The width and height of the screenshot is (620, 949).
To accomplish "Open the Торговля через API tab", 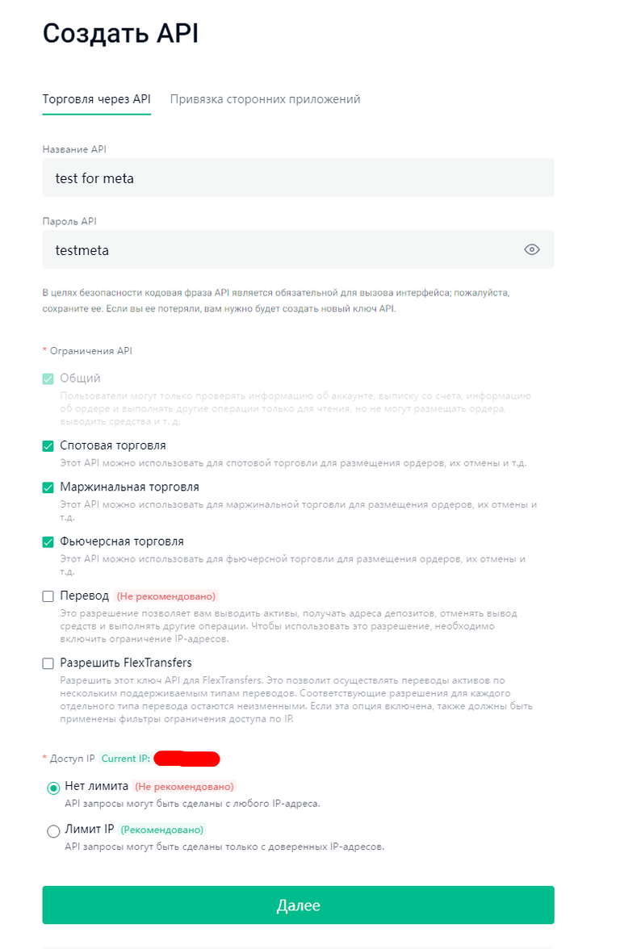I will point(96,99).
